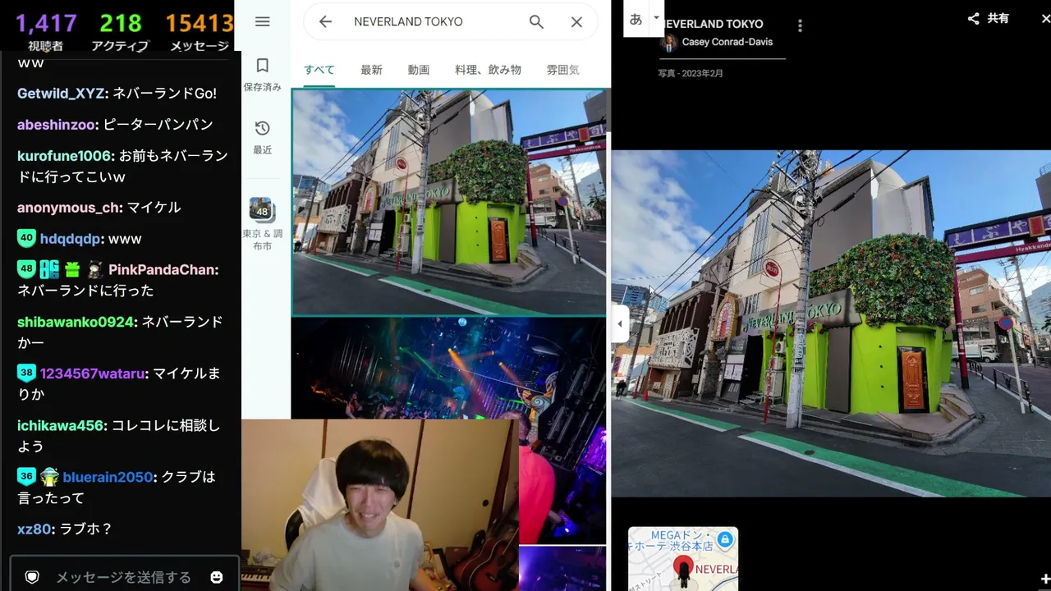Open the 雰囲気 tab
This screenshot has width=1051, height=591.
pos(562,70)
